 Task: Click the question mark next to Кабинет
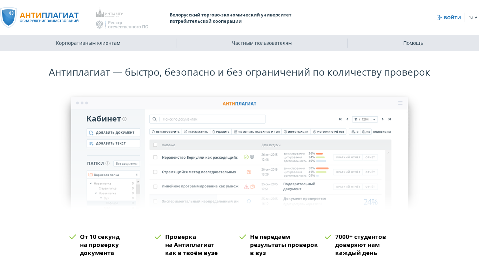pos(124,119)
